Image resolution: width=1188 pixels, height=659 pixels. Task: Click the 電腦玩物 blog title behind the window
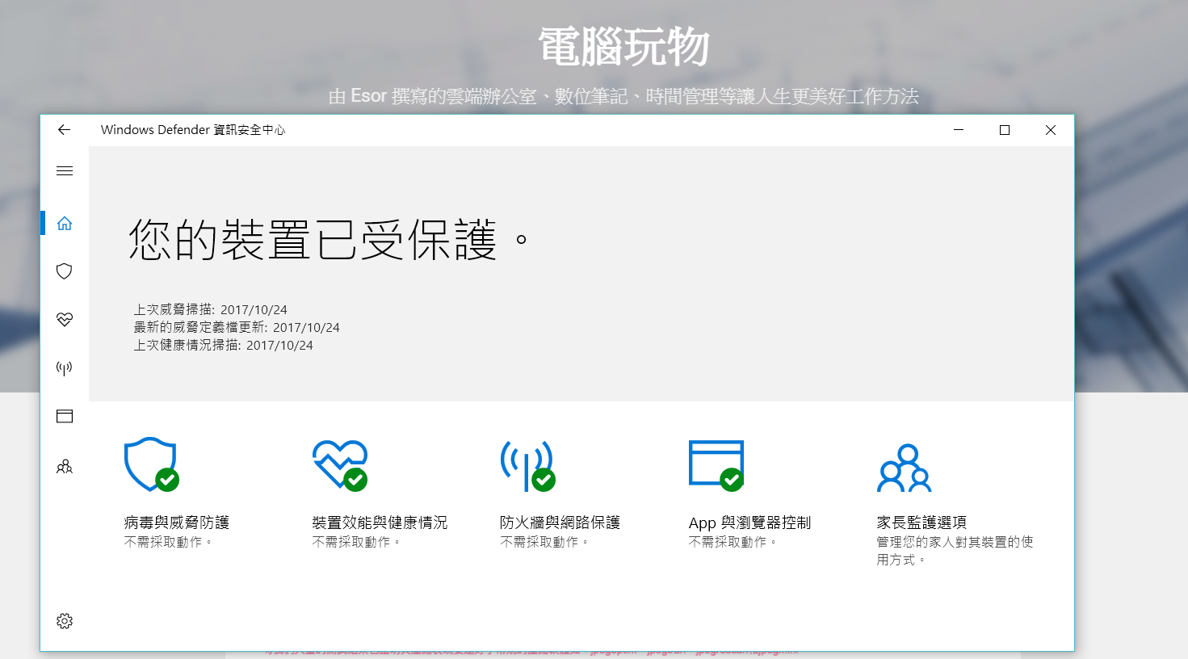click(623, 47)
